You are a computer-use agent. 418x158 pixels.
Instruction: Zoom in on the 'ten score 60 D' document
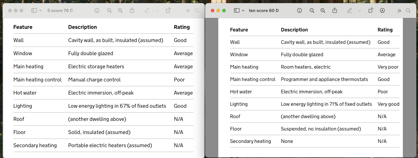coord(323,11)
